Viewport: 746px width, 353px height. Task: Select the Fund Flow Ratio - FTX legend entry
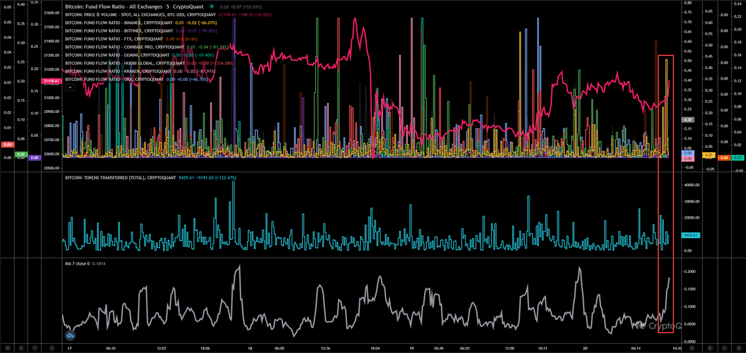point(114,39)
